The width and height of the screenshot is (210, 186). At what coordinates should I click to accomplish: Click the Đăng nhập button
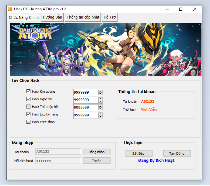(97, 152)
